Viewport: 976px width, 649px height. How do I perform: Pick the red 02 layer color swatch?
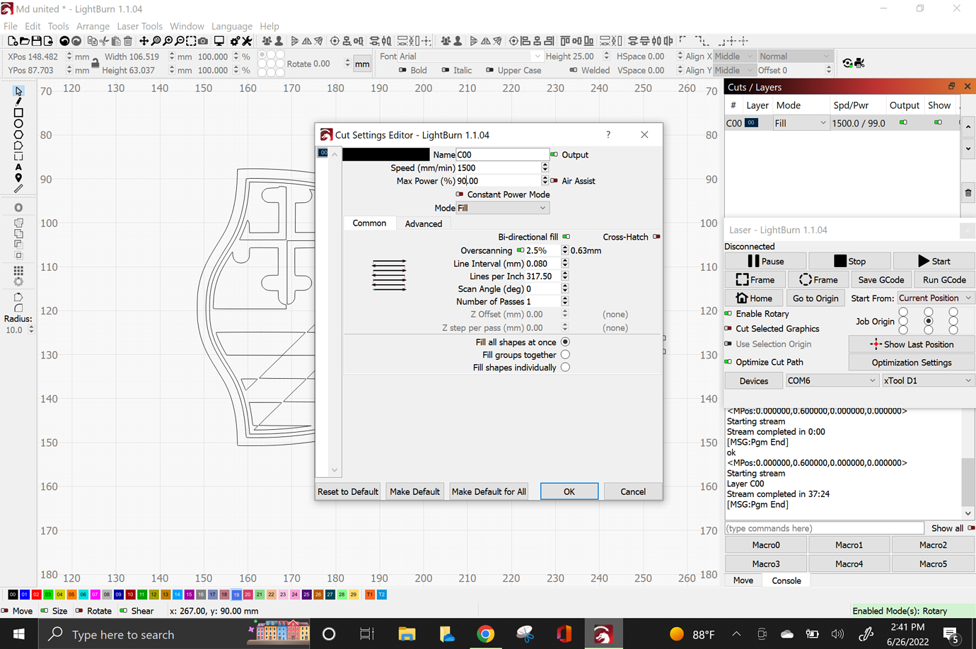pyautogui.click(x=36, y=595)
